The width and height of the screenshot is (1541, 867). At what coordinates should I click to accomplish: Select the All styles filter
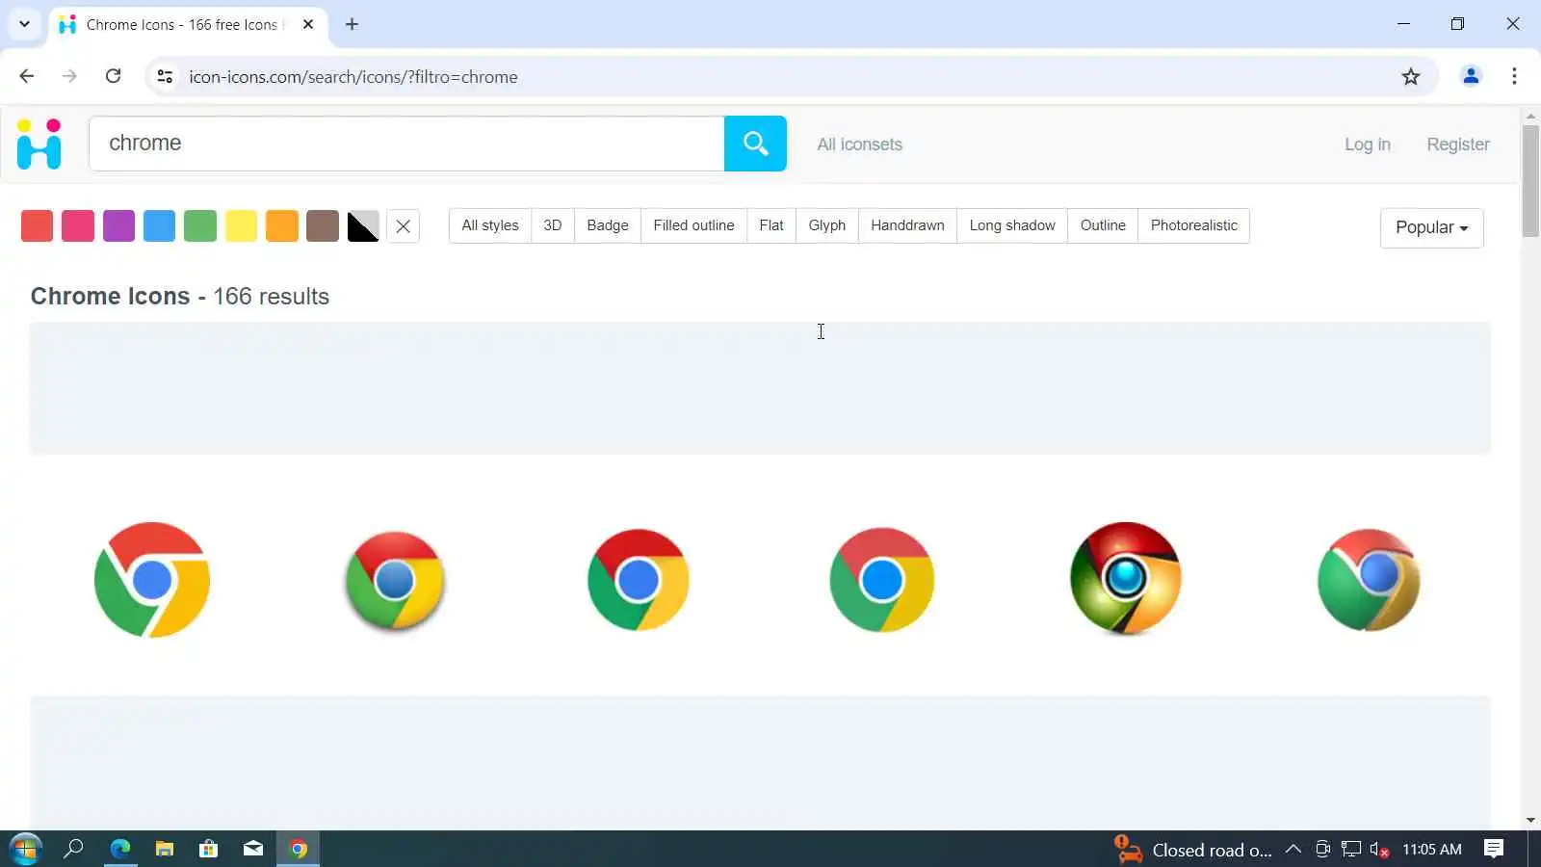(490, 225)
